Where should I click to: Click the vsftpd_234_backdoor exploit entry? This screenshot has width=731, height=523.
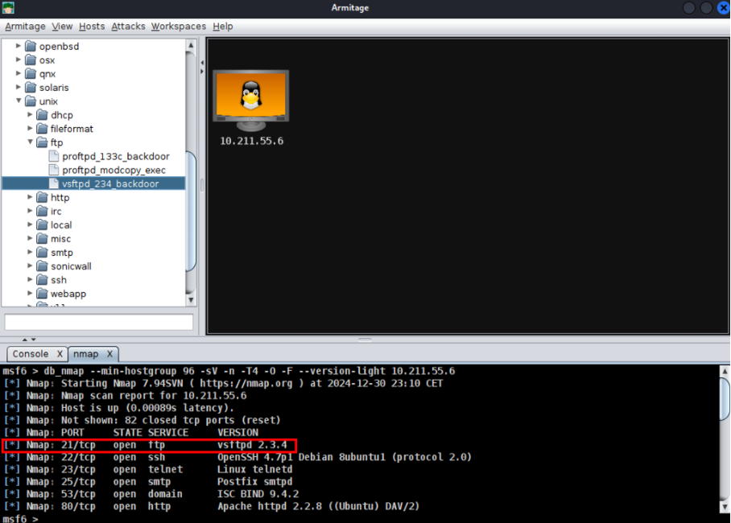(110, 183)
